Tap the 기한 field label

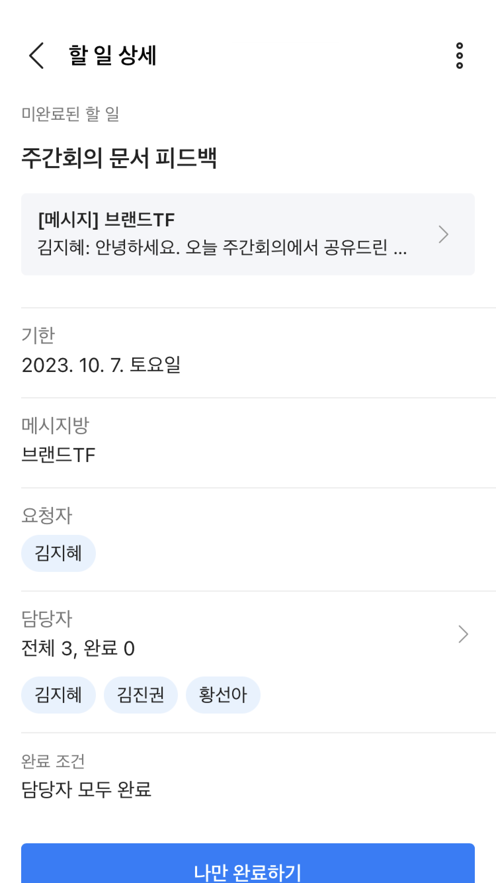(x=38, y=335)
